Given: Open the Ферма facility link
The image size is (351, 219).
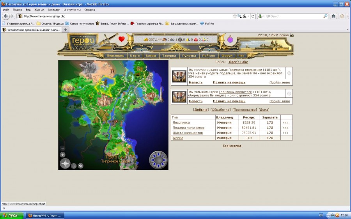Looking at the screenshot, I should pos(178,138).
